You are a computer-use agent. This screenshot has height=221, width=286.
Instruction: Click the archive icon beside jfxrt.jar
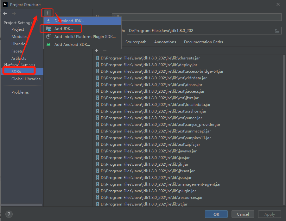click(97, 98)
